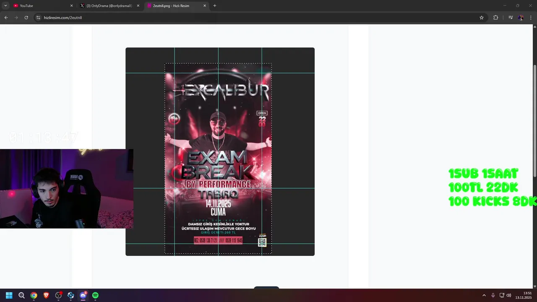Open the Chrome three-dot menu

click(x=531, y=18)
